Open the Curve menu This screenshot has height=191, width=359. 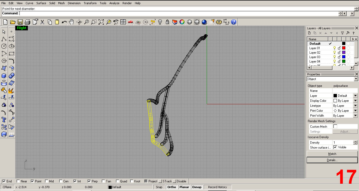tap(29, 3)
